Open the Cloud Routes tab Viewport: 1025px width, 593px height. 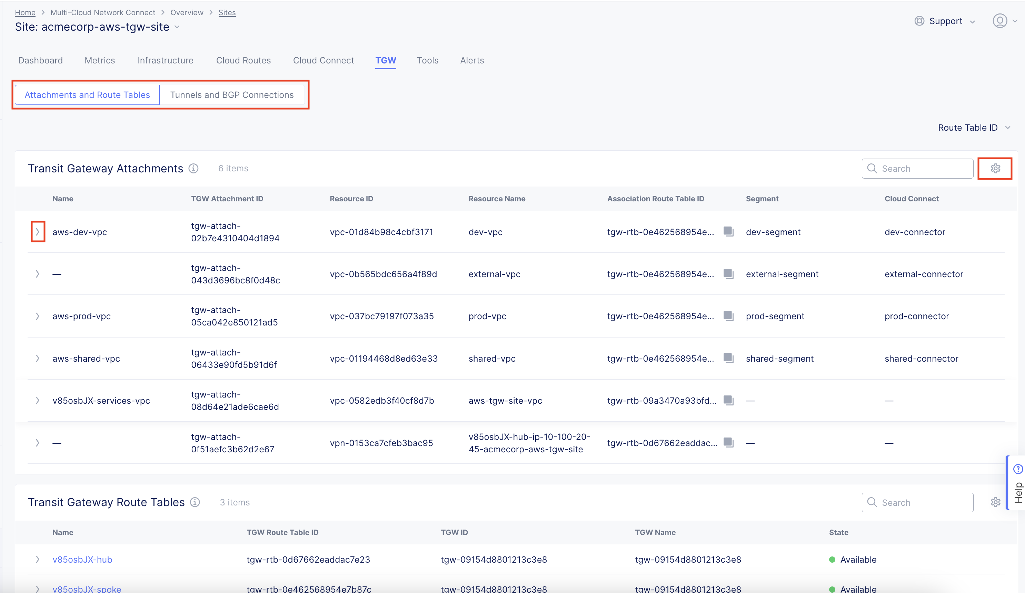point(243,60)
